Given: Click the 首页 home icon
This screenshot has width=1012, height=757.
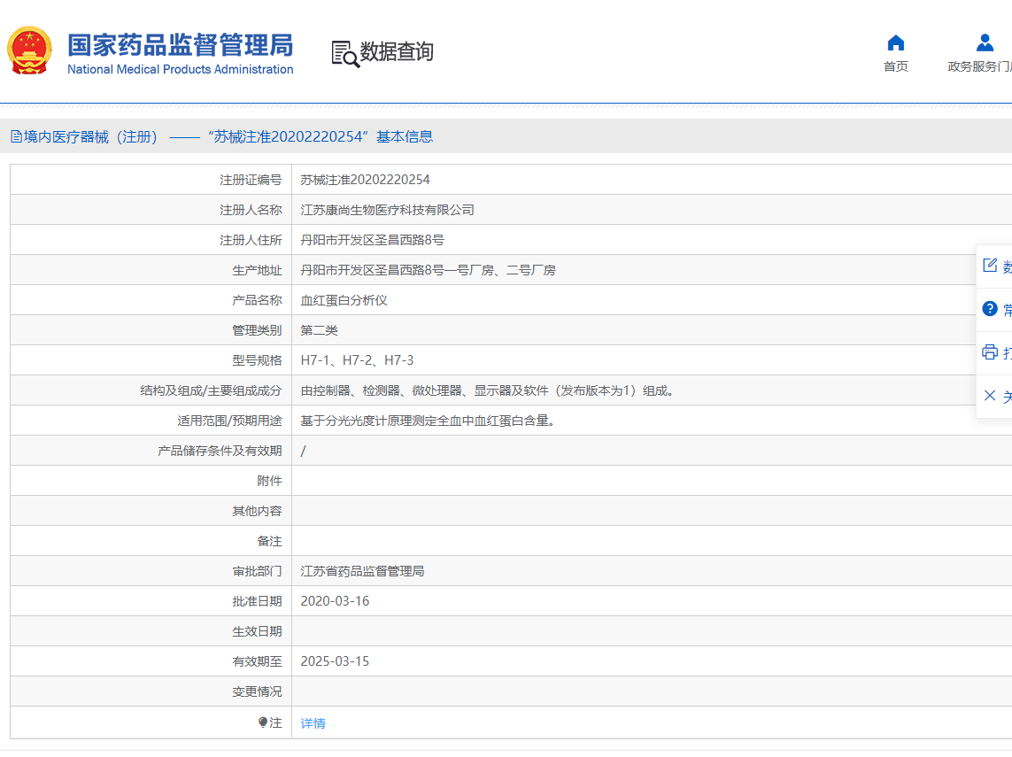Looking at the screenshot, I should (x=895, y=43).
